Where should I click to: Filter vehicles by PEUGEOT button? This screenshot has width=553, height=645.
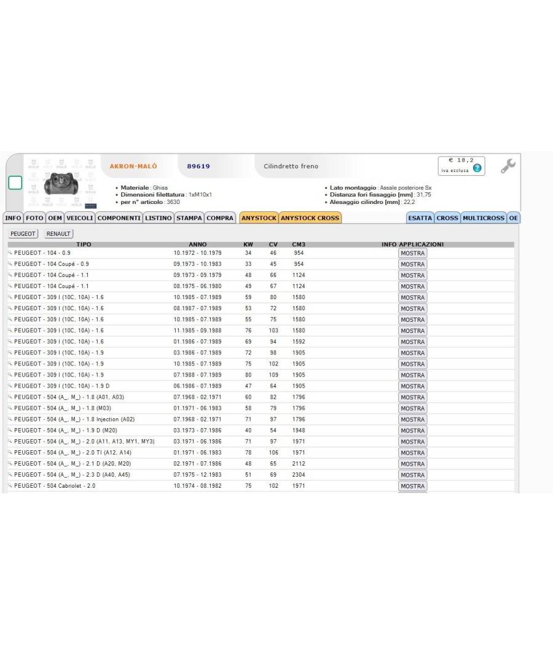23,233
